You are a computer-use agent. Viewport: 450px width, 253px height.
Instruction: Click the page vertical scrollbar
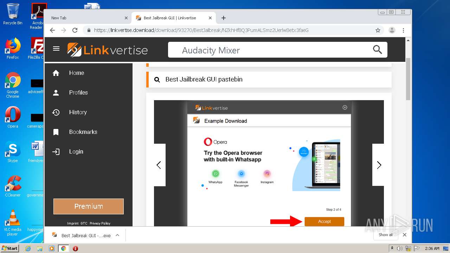tap(408, 79)
